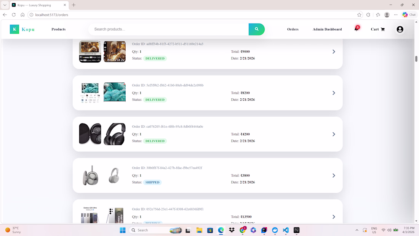Expand the ₹3800 order details
Image resolution: width=419 pixels, height=236 pixels.
click(334, 175)
